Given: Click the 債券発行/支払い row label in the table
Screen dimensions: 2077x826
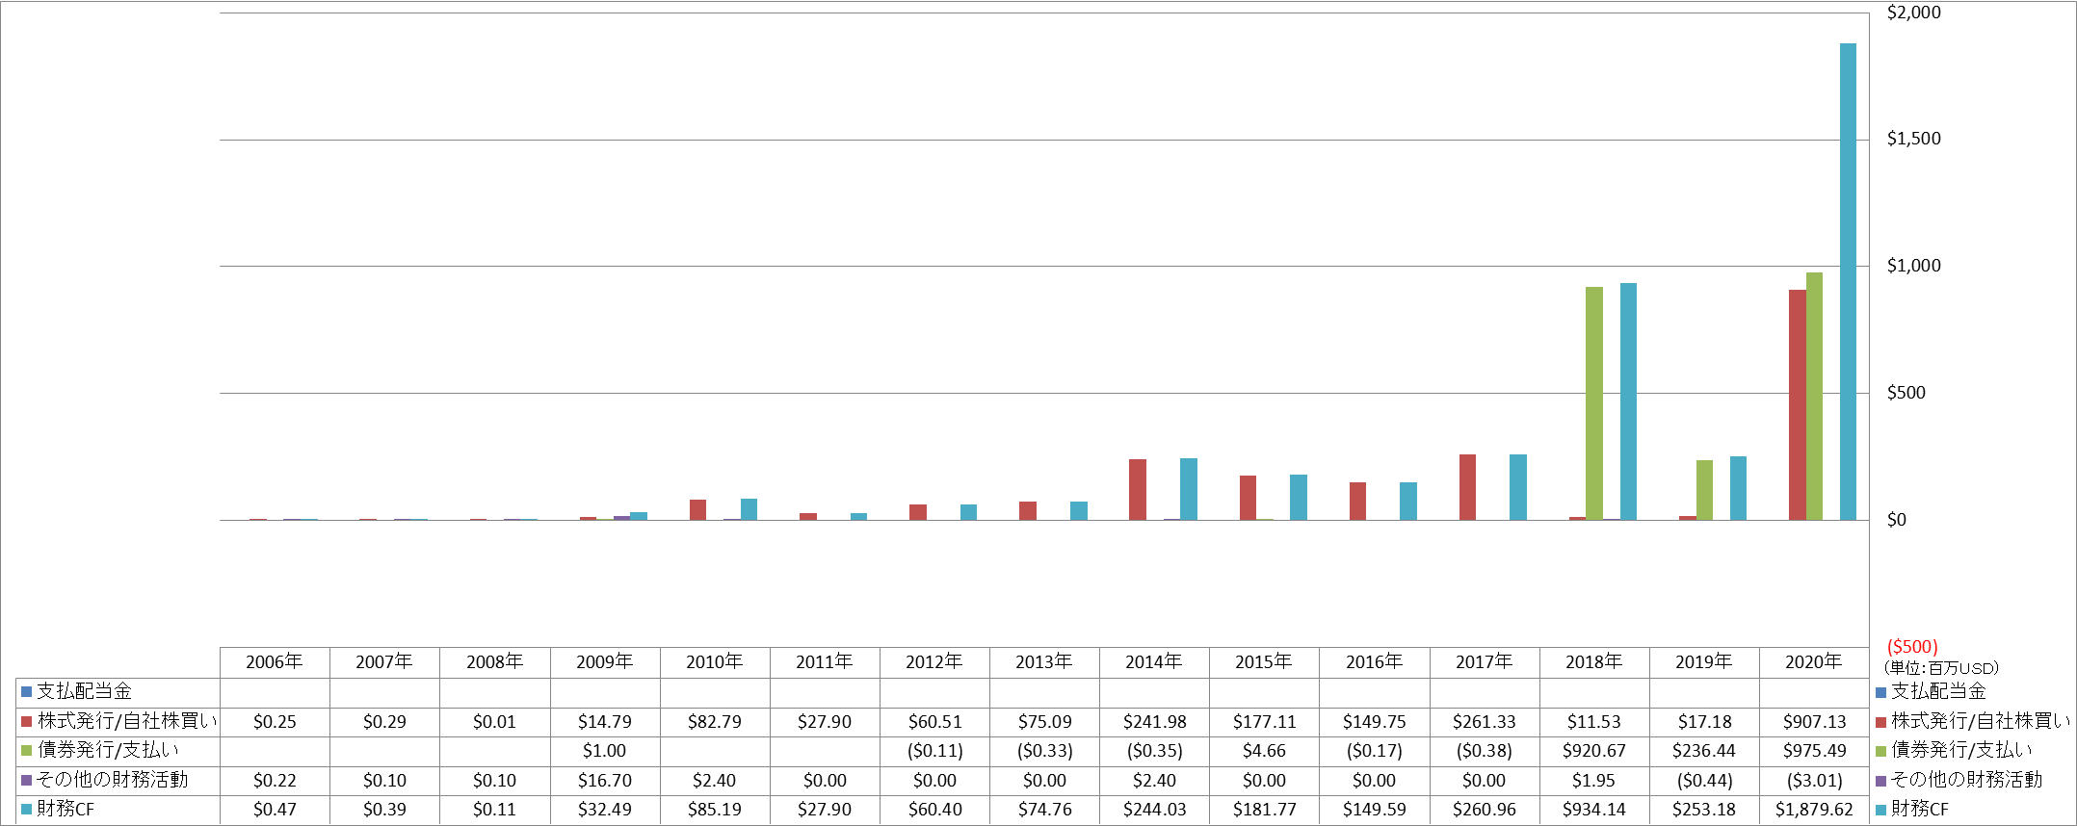Looking at the screenshot, I should [109, 751].
